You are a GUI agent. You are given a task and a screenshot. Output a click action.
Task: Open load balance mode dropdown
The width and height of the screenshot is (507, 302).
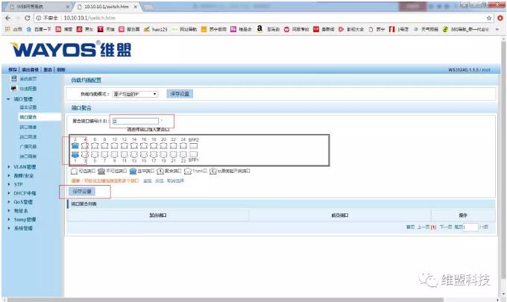coord(135,94)
